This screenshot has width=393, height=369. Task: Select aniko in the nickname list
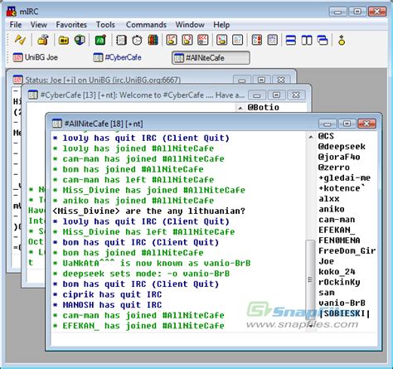(x=332, y=209)
